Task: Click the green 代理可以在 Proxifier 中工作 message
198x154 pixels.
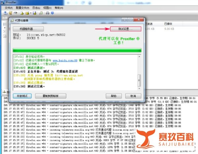Action: [x=119, y=41]
